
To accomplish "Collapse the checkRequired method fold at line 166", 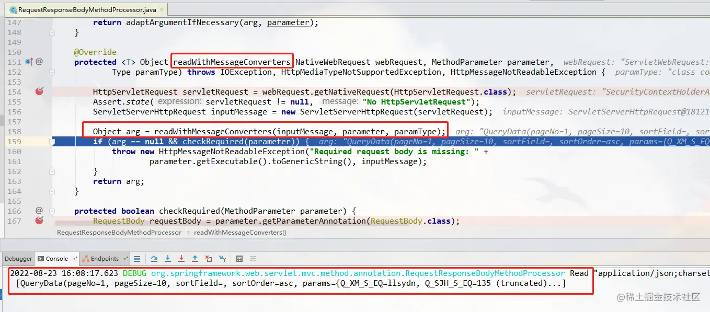I will click(52, 211).
